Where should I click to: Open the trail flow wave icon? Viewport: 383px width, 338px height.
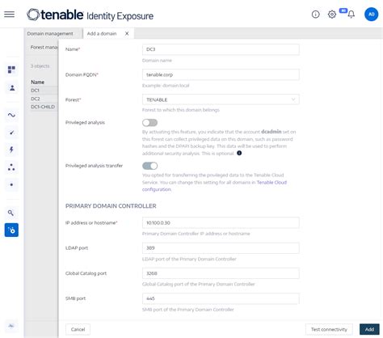11,116
